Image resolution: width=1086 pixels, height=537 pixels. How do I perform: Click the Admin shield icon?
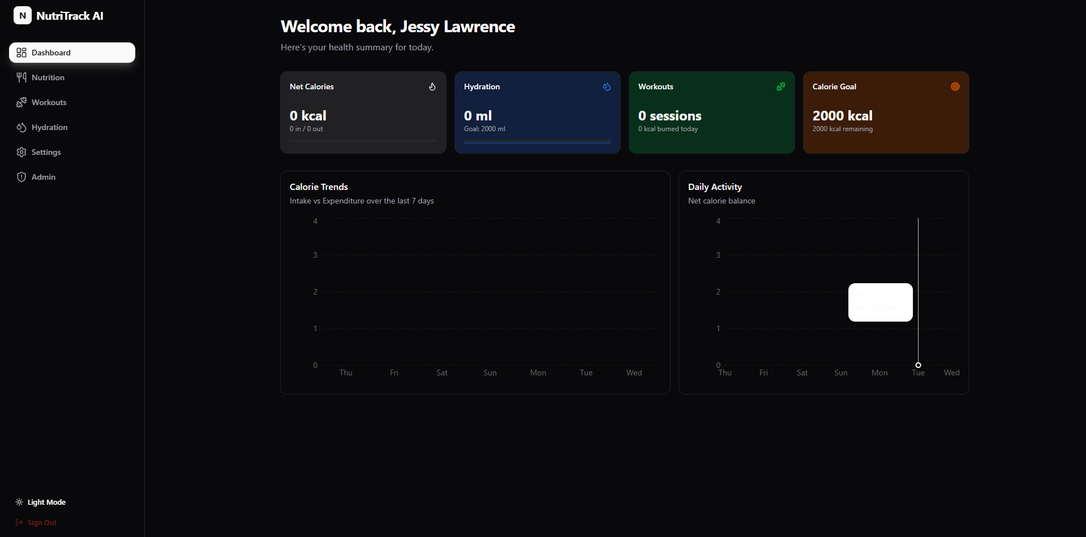pos(22,177)
